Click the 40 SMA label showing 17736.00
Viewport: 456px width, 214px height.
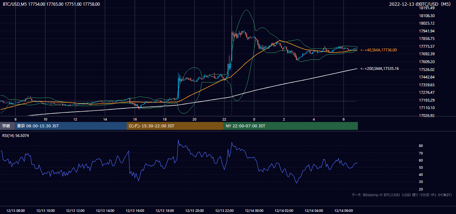click(x=379, y=50)
